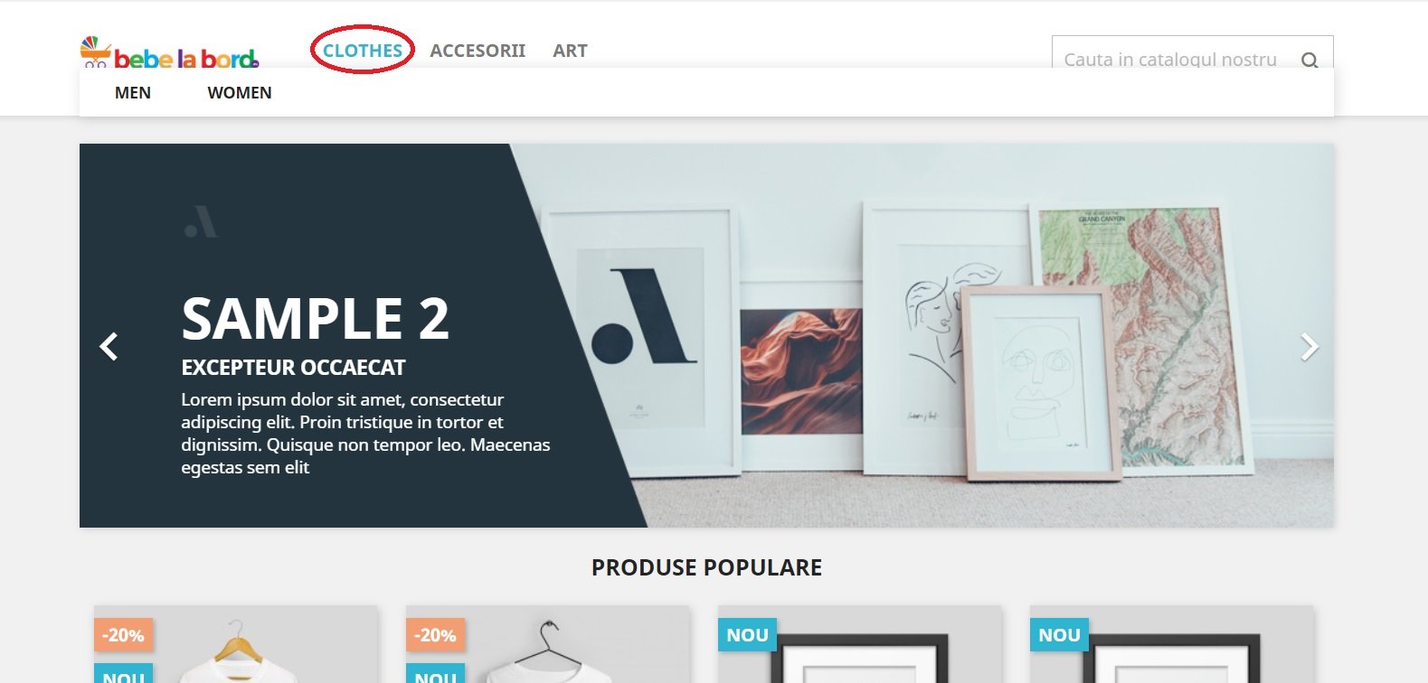The height and width of the screenshot is (683, 1428).
Task: Click the bebe la bord logo
Action: 169,53
